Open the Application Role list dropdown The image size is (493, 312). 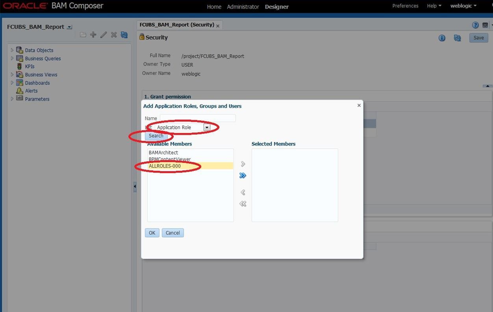207,127
